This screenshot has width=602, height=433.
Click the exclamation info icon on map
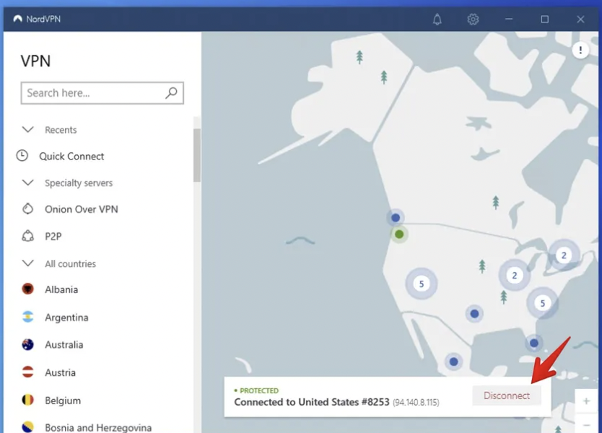coord(580,50)
